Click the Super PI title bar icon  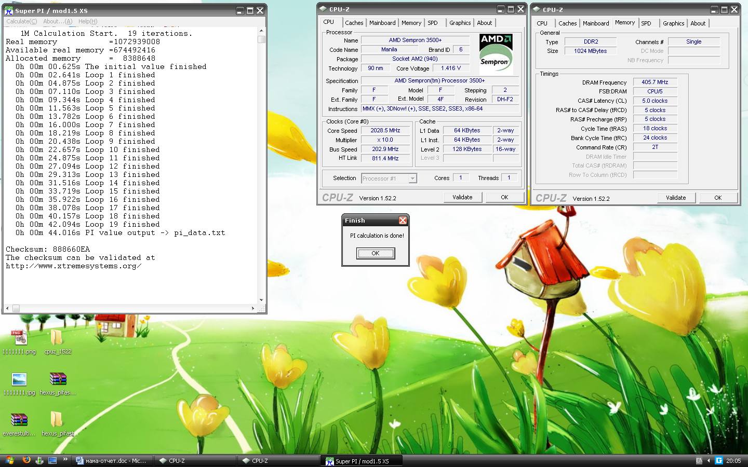coord(9,10)
